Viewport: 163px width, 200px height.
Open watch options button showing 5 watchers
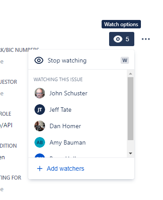tap(121, 39)
